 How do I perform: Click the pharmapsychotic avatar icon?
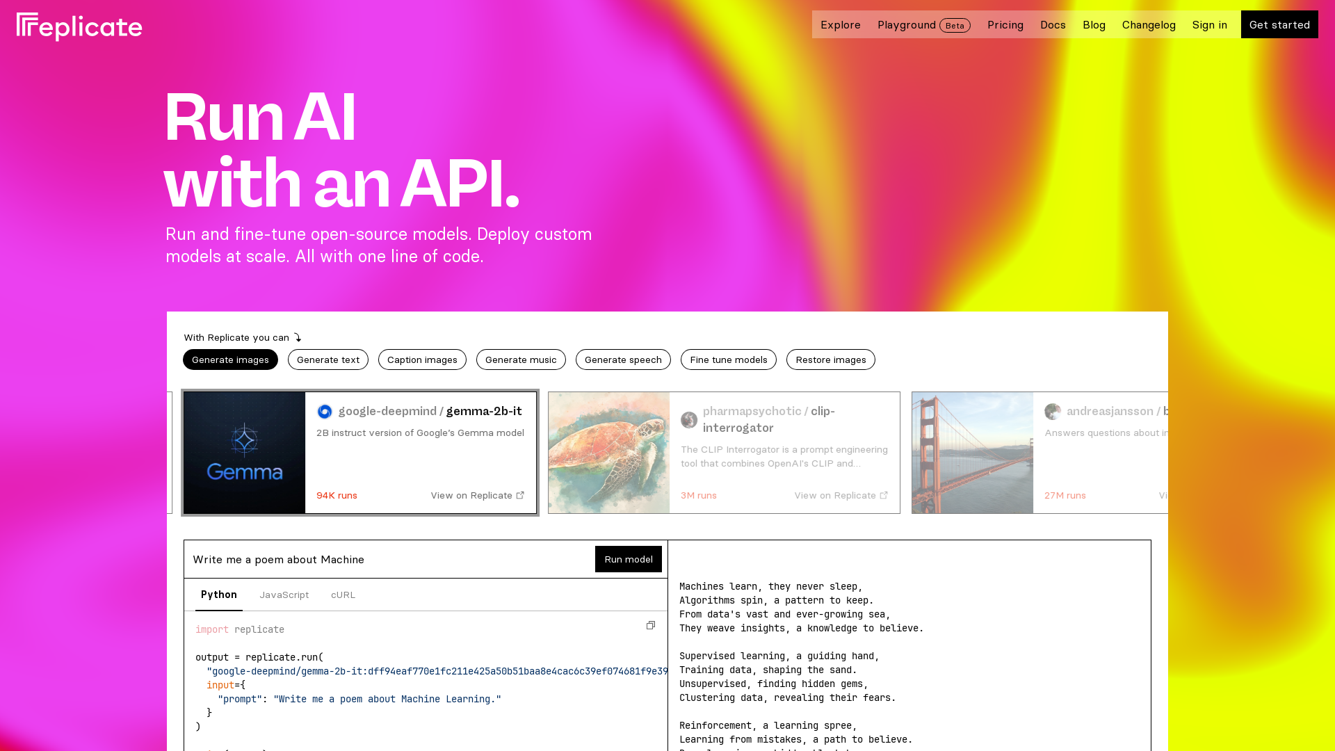click(x=688, y=420)
